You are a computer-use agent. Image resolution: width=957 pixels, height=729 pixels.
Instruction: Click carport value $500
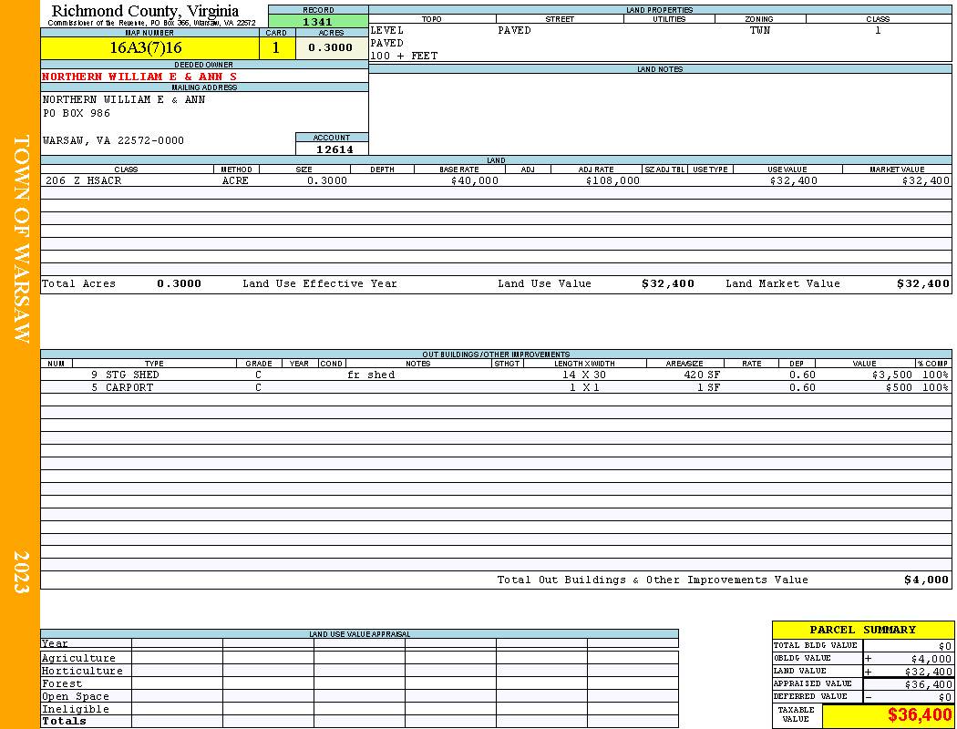coord(899,387)
